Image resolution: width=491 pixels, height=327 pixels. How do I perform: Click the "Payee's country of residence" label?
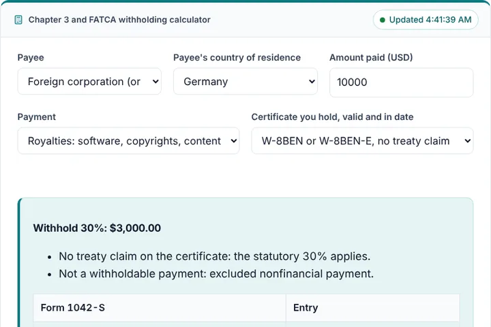237,58
